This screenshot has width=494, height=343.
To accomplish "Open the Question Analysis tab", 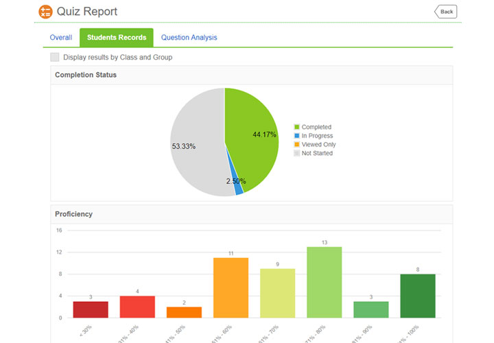I will 189,38.
